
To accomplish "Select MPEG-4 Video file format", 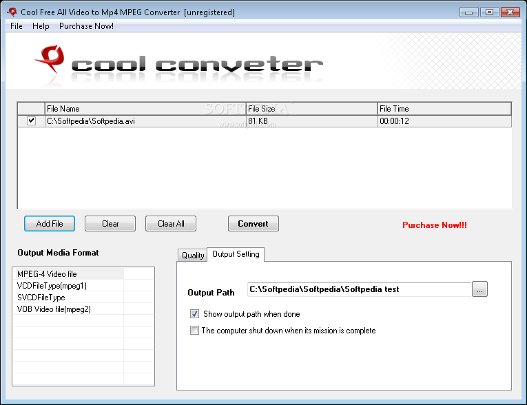I will click(69, 274).
